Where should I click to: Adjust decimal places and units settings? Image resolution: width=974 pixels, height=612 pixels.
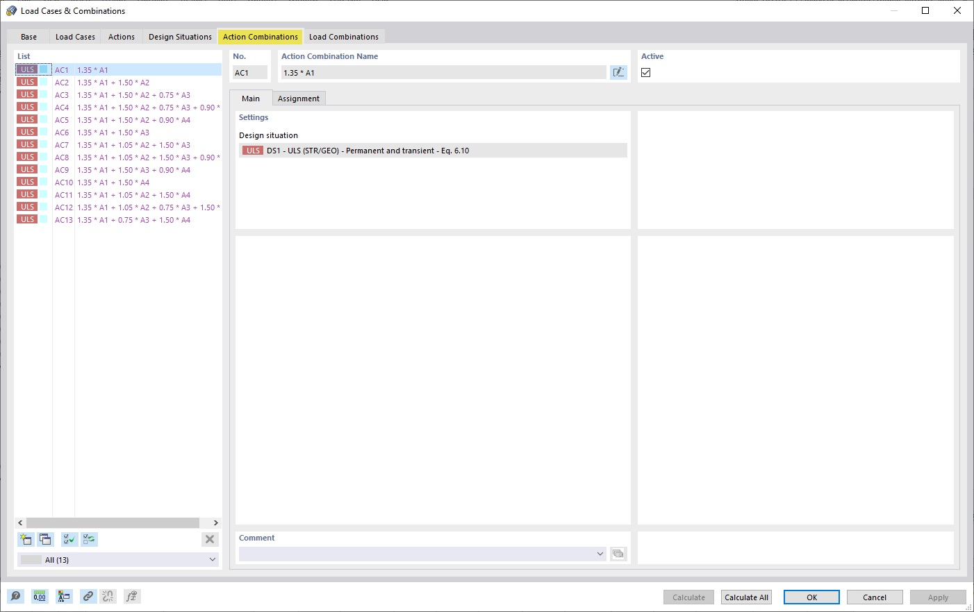pyautogui.click(x=40, y=596)
